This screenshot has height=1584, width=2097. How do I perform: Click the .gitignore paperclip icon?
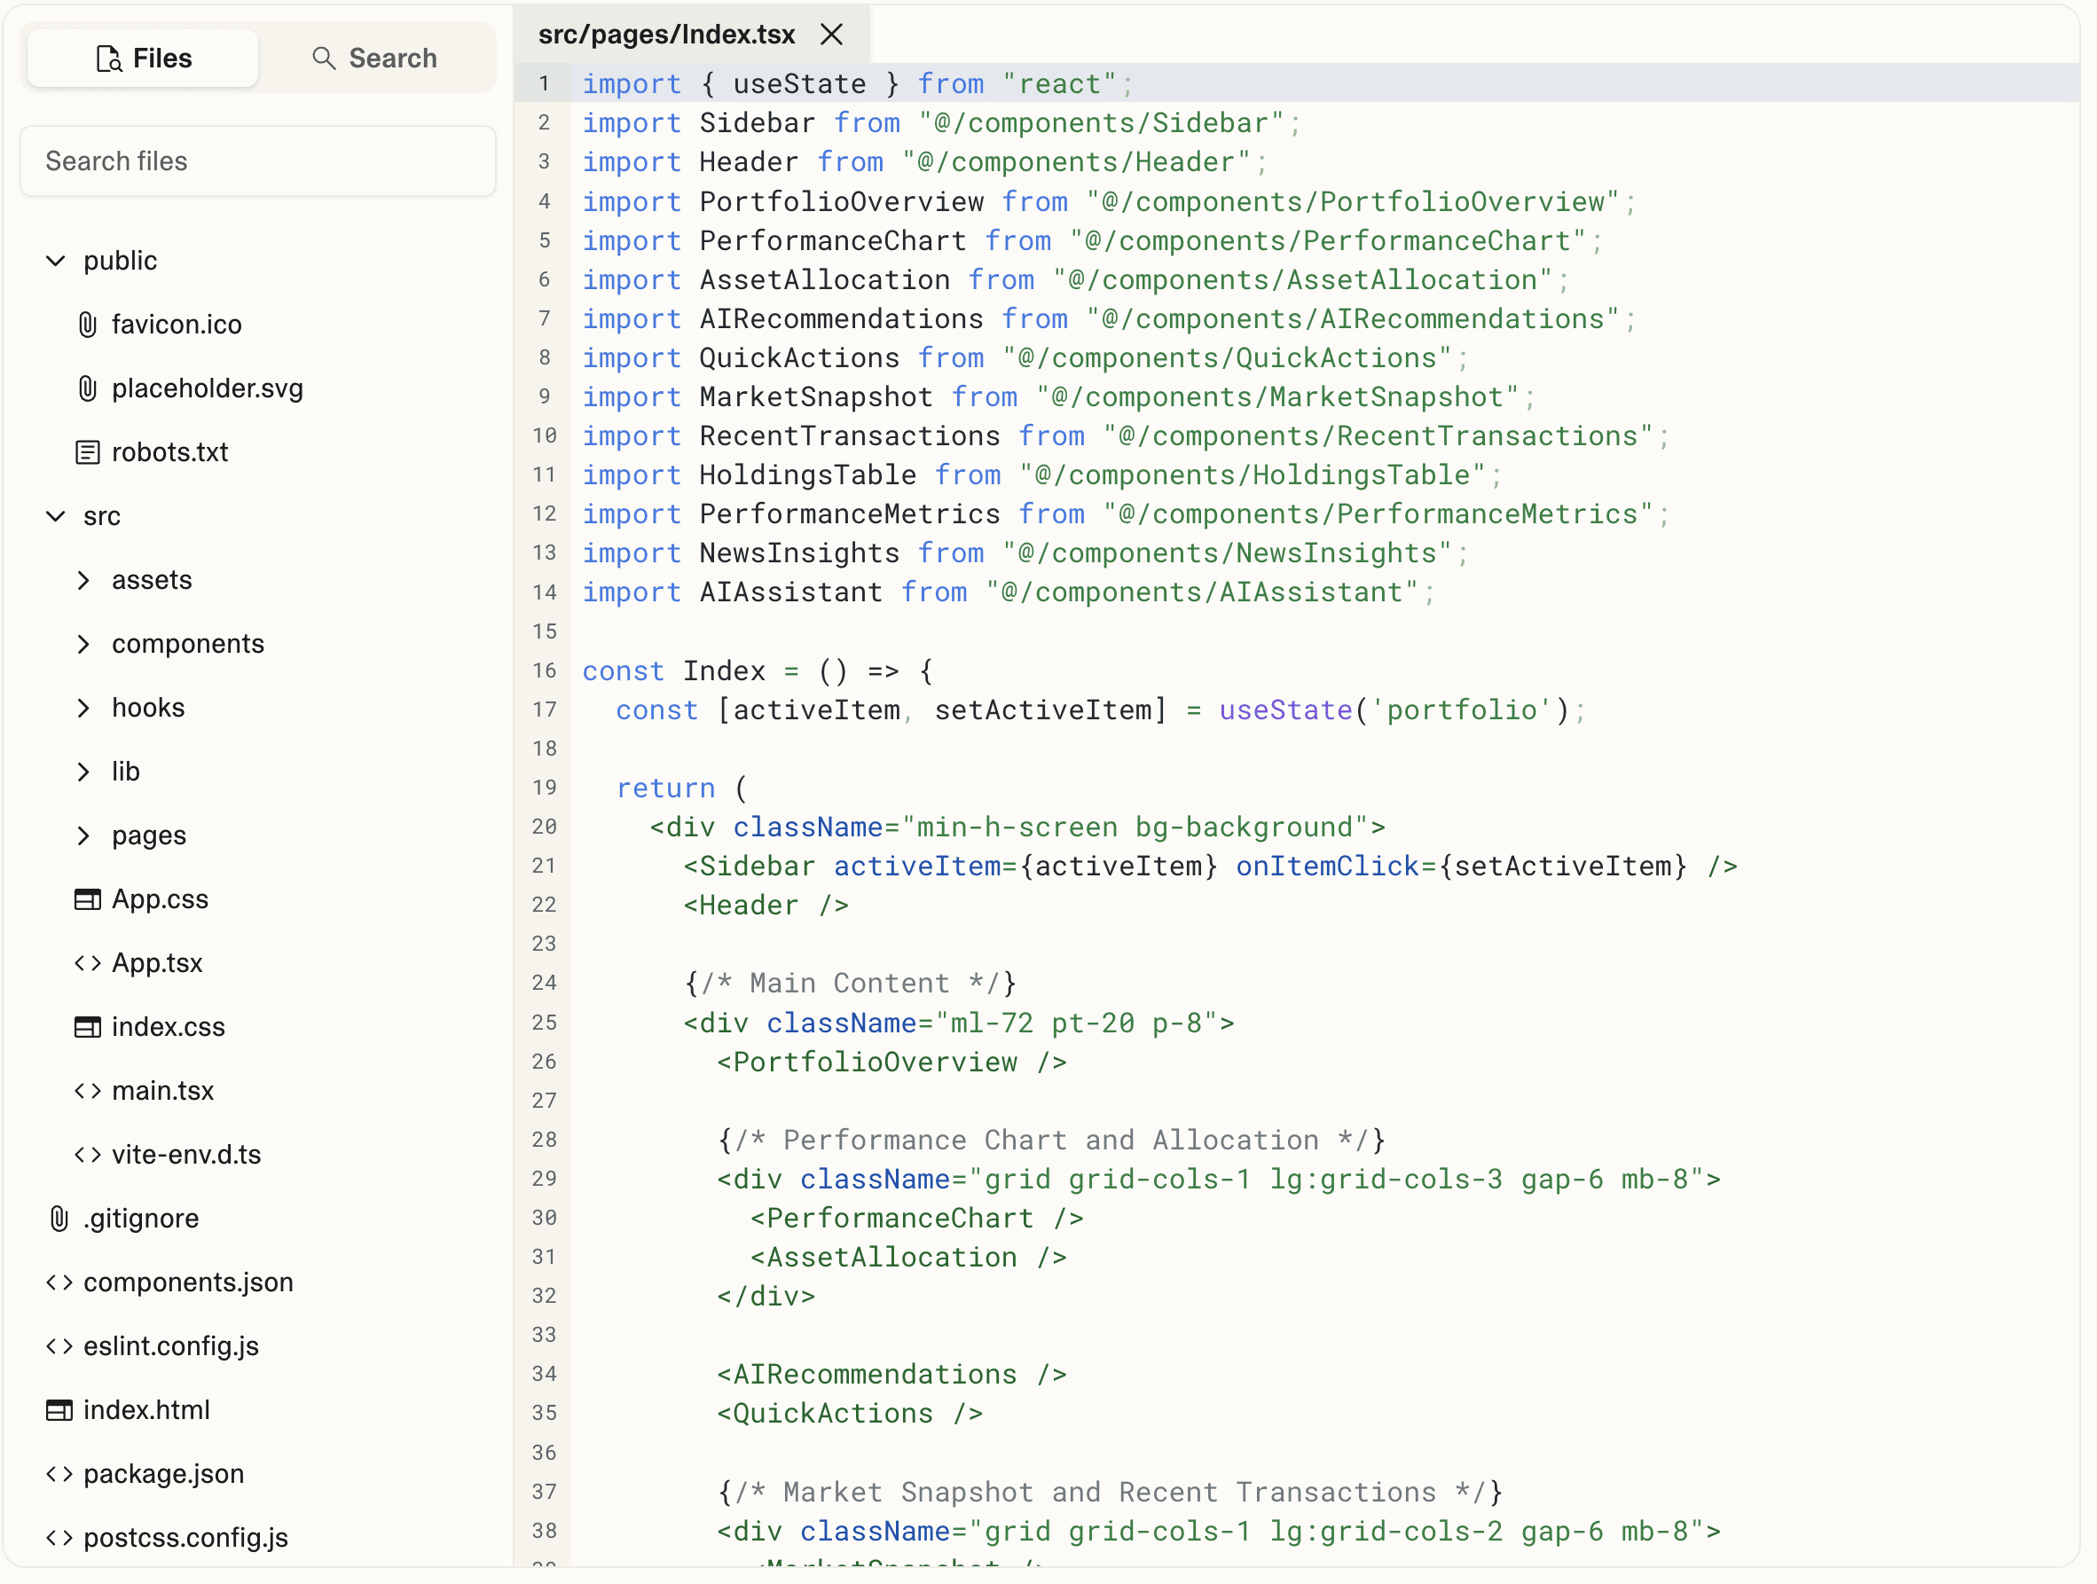point(59,1219)
